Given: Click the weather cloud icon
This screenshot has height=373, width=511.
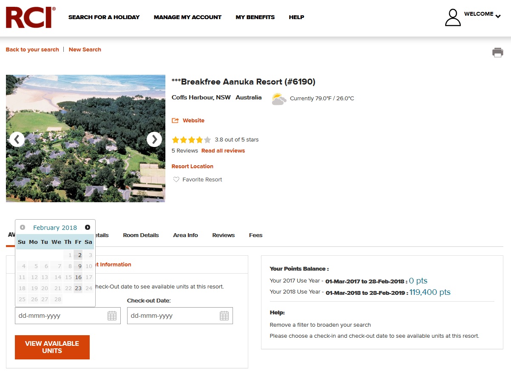Looking at the screenshot, I should click(x=279, y=99).
